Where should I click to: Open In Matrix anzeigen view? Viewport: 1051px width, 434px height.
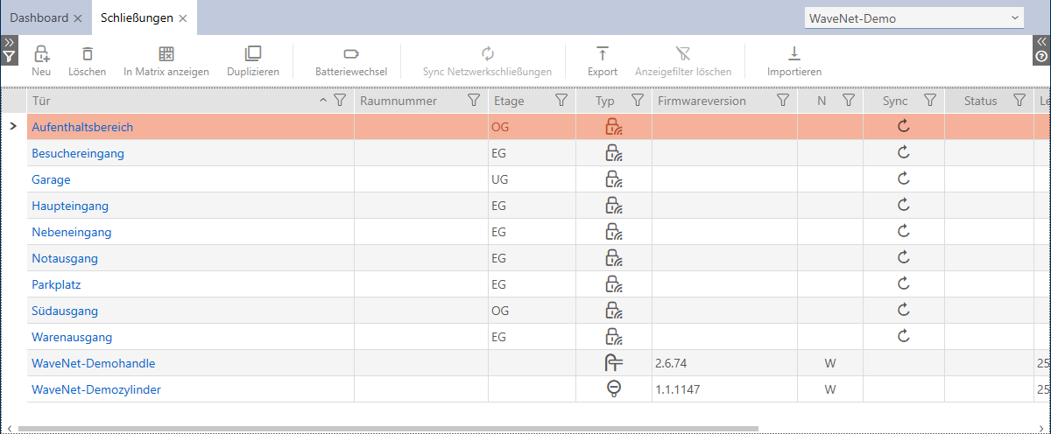[x=166, y=54]
